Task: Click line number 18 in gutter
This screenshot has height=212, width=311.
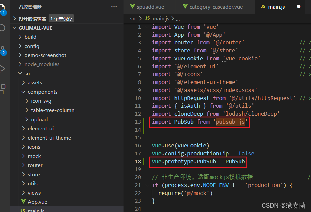Action: tap(138, 161)
